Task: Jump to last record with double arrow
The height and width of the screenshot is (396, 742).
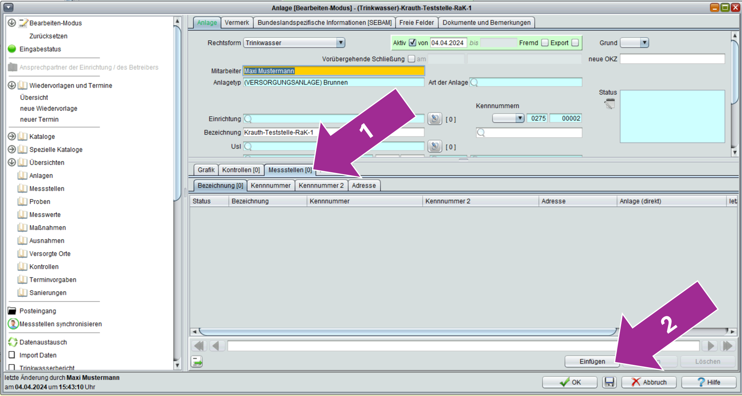Action: pyautogui.click(x=727, y=346)
